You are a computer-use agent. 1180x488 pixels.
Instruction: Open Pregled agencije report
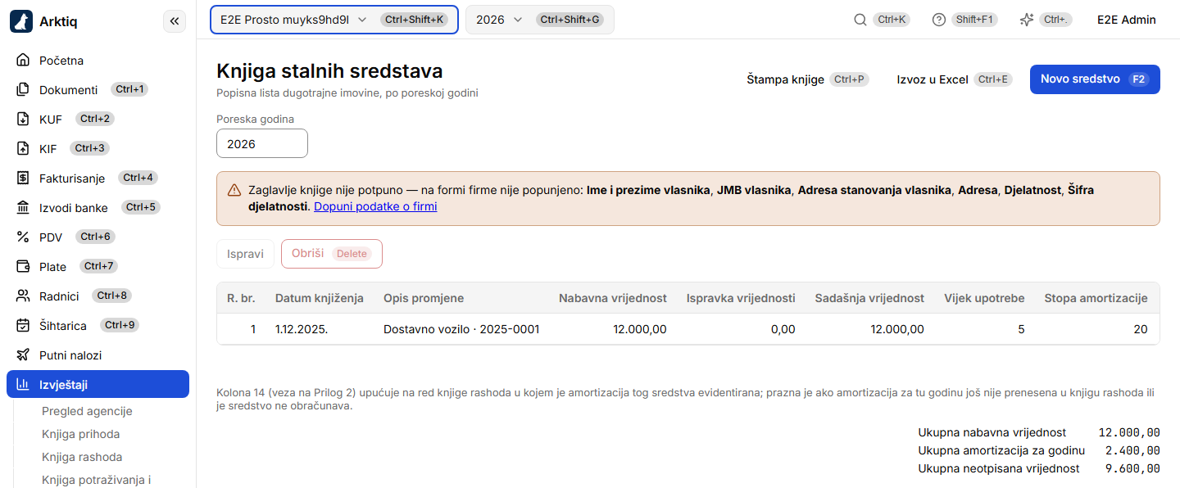click(x=87, y=411)
